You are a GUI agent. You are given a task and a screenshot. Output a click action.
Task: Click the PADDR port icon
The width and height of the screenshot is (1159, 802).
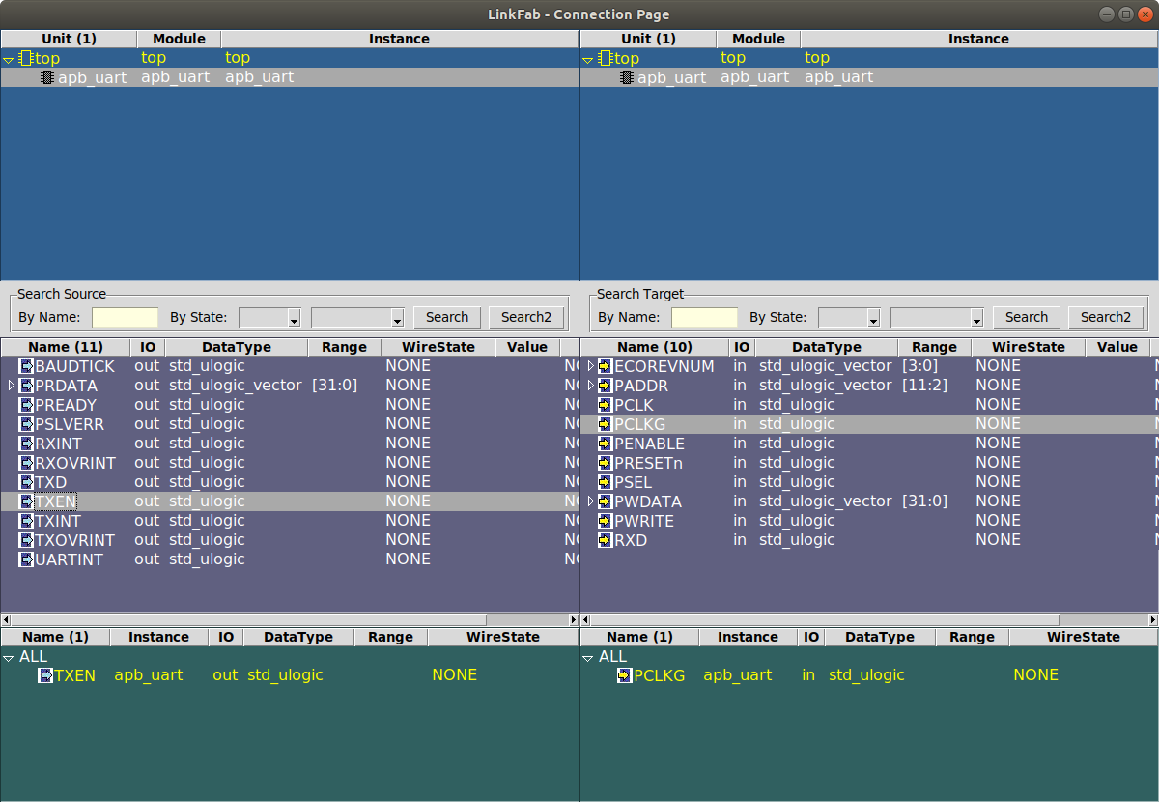click(606, 386)
